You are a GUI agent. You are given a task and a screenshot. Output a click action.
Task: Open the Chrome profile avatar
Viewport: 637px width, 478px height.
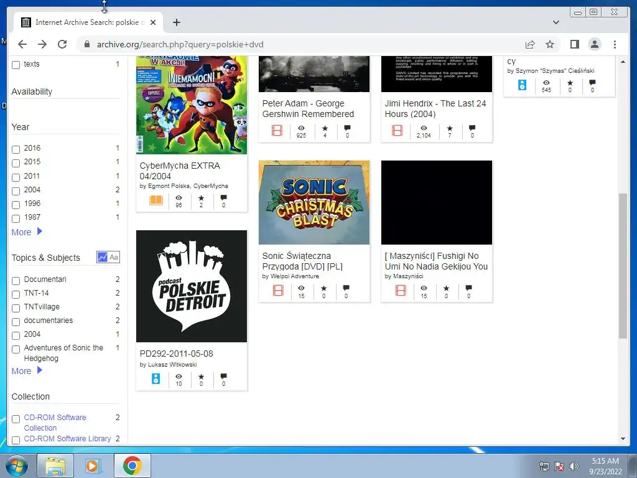click(x=594, y=44)
